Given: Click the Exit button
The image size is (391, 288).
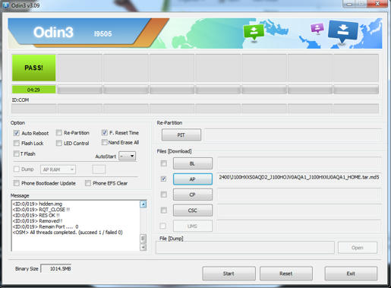Looking at the screenshot, I should [x=351, y=274].
